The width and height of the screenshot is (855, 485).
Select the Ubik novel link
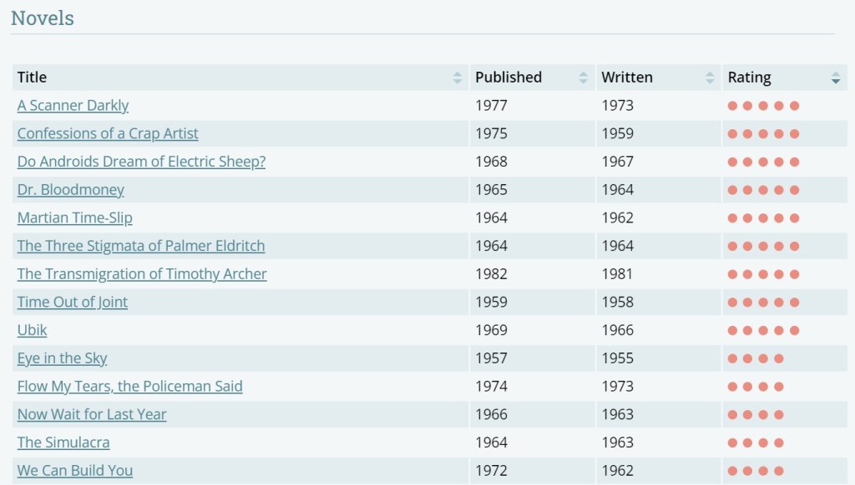pyautogui.click(x=32, y=330)
